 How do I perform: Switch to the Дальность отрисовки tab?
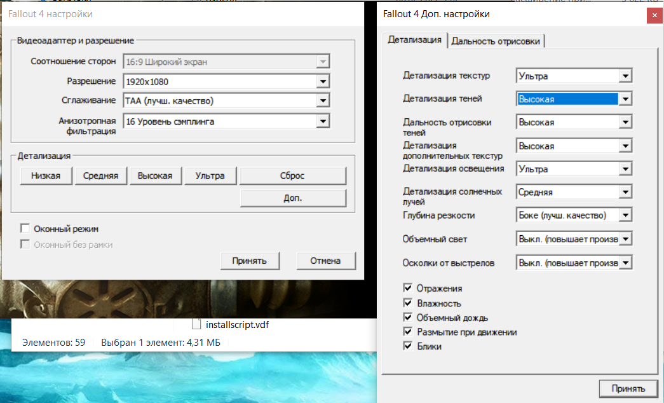[496, 41]
